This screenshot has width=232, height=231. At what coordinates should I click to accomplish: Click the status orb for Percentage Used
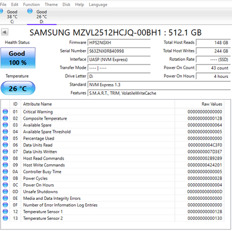point(5,138)
